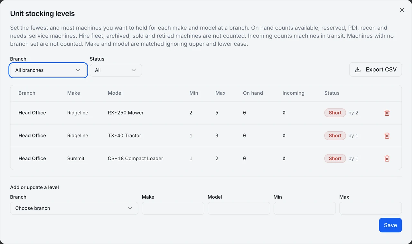Open the Status filter dropdown
412x244 pixels.
point(116,70)
